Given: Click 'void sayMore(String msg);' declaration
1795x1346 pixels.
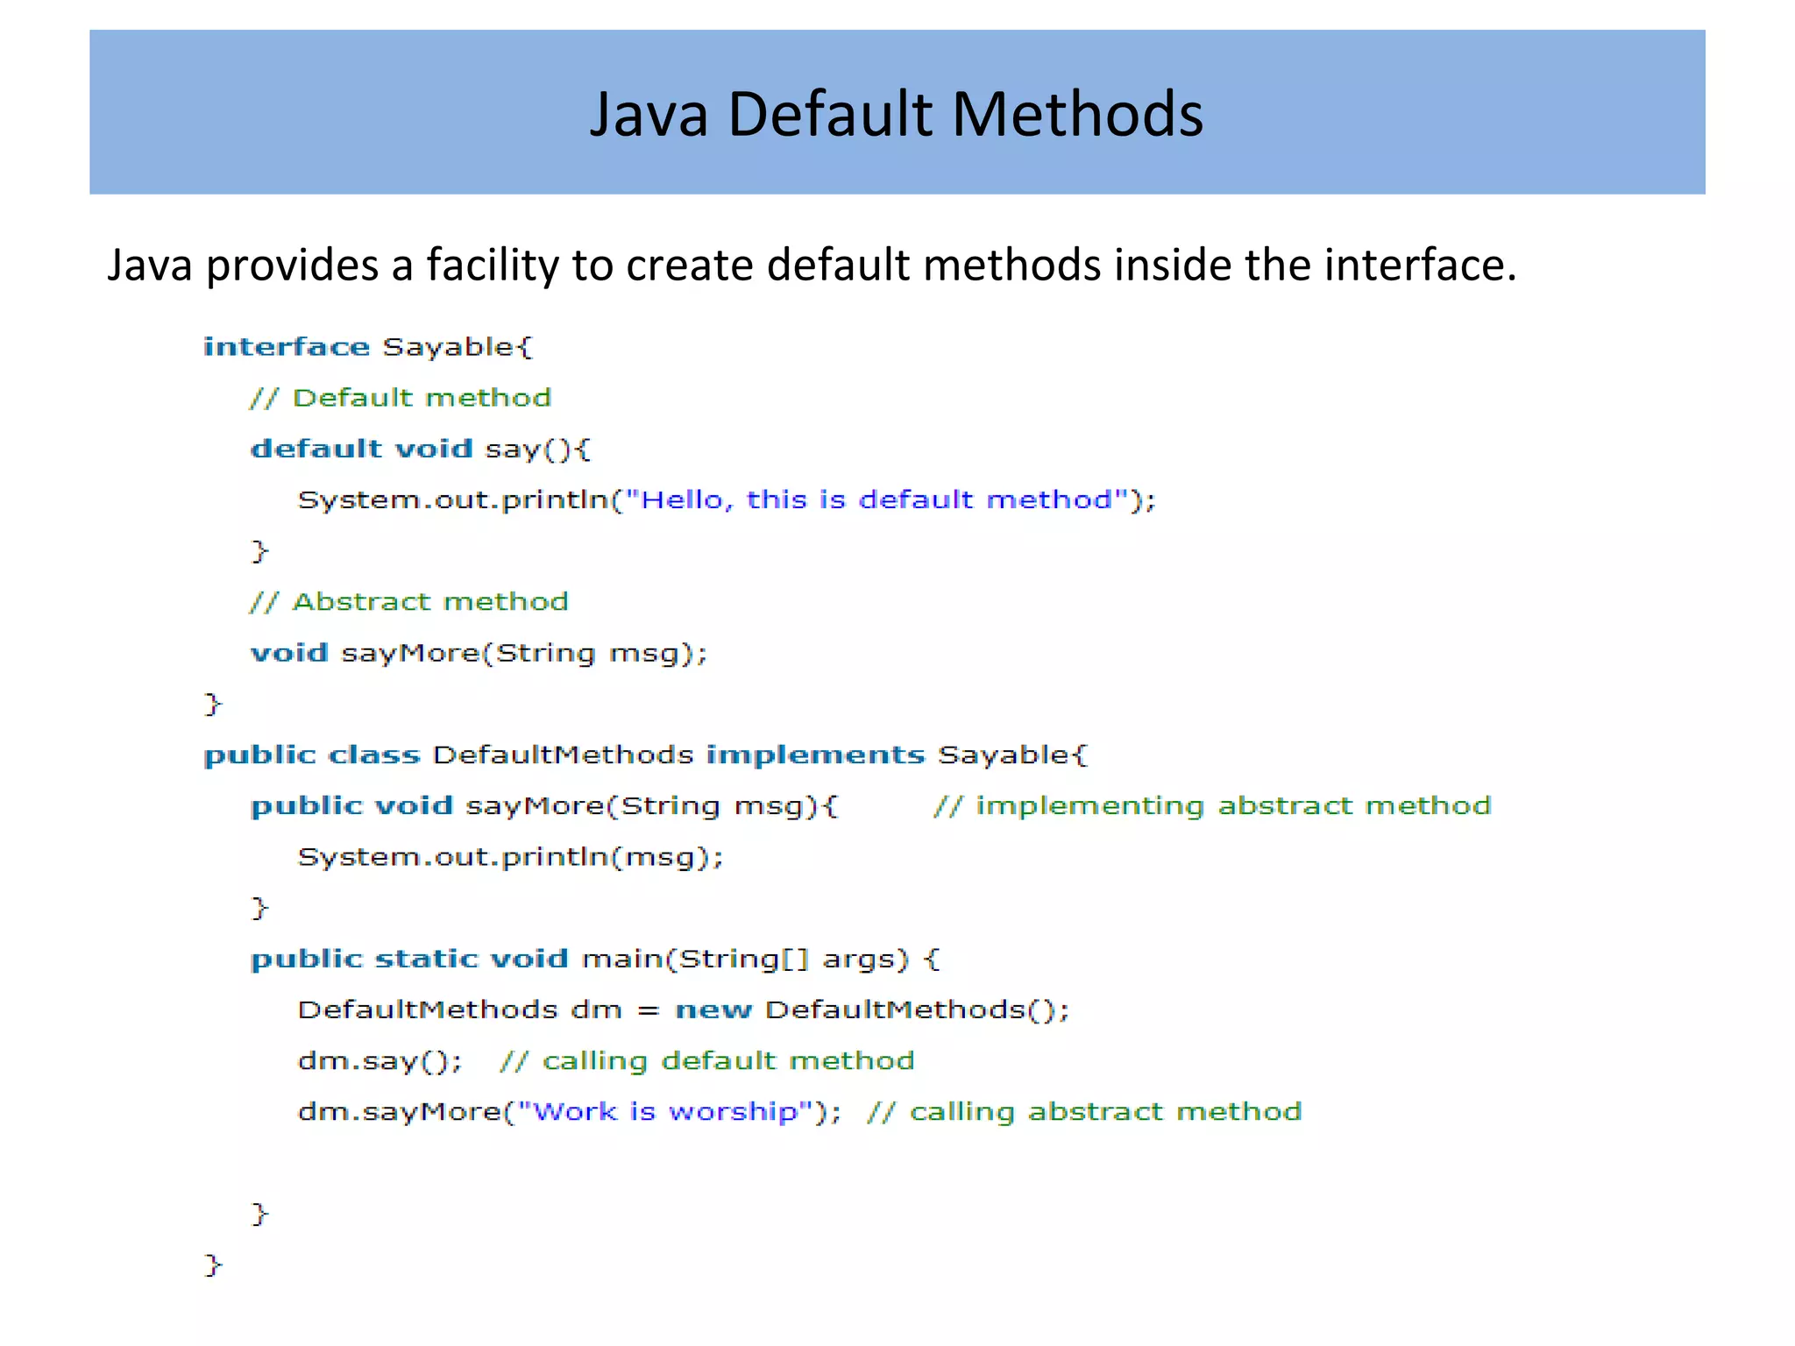Looking at the screenshot, I should [479, 653].
